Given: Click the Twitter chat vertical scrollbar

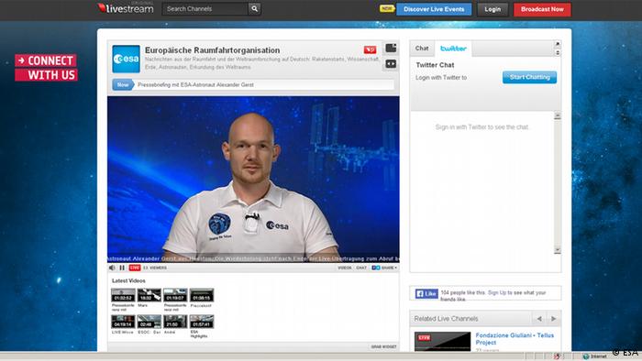Looking at the screenshot, I should tap(558, 182).
